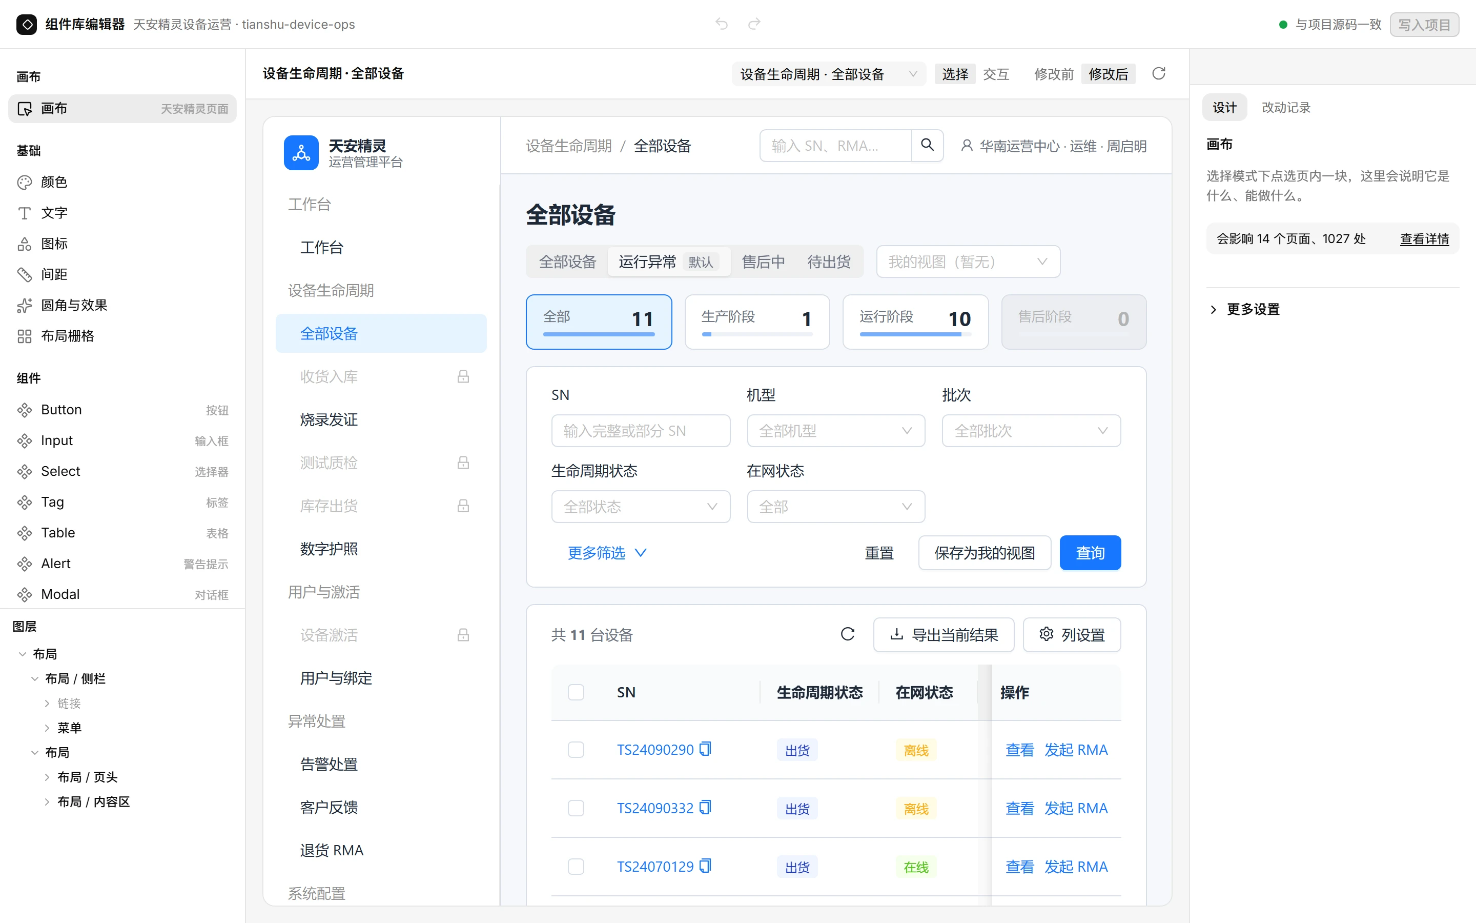Expand 更多设置 section

[x=1244, y=310]
